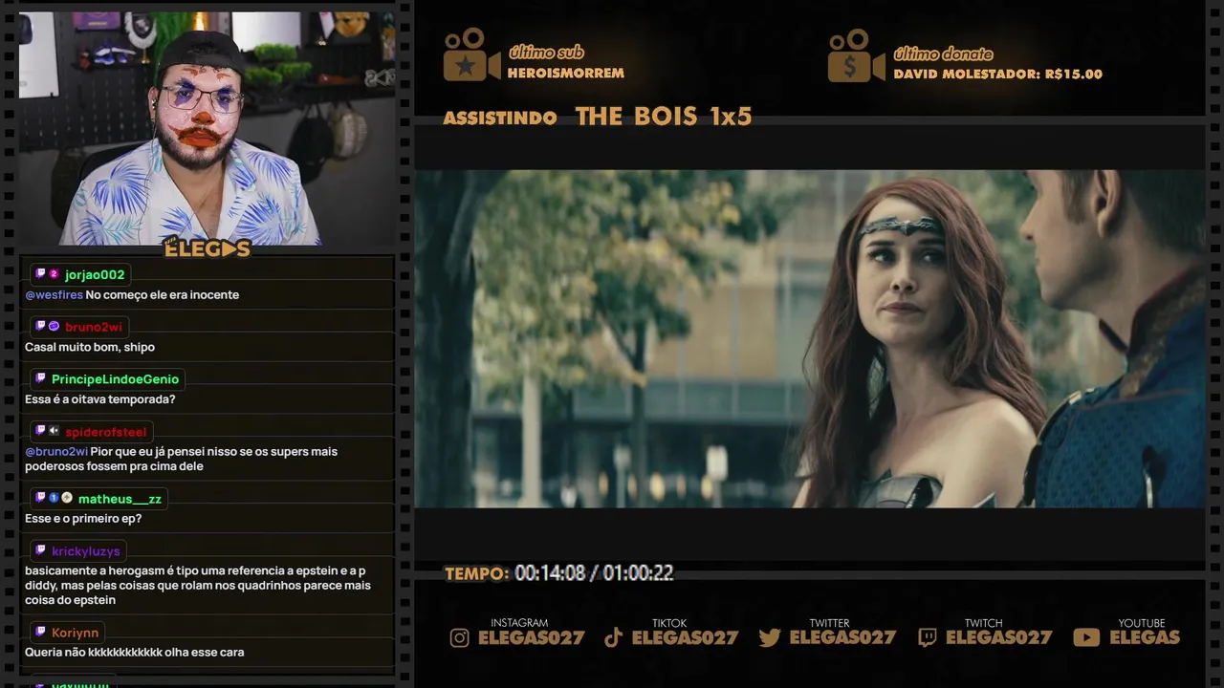Click Twitch badge beside krickyluzys
The width and height of the screenshot is (1224, 688).
(40, 551)
